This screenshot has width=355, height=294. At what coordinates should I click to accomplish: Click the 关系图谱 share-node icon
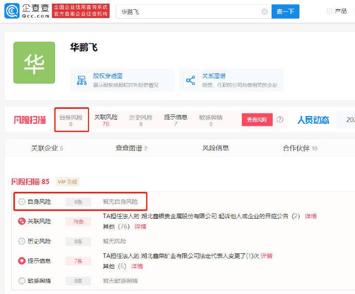pyautogui.click(x=190, y=80)
